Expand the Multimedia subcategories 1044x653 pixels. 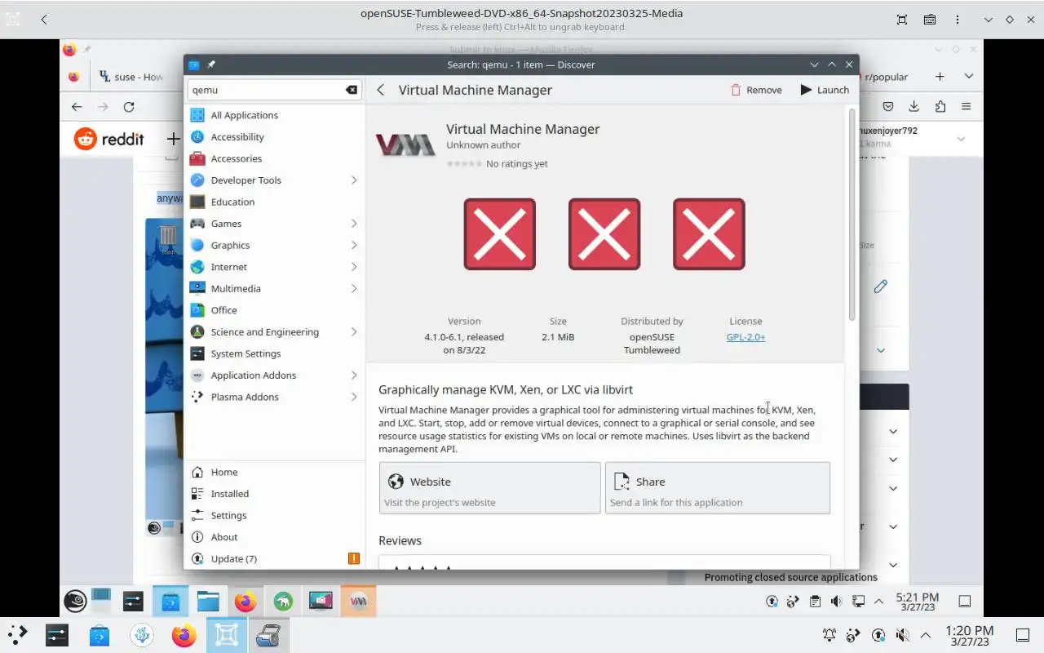coord(354,288)
